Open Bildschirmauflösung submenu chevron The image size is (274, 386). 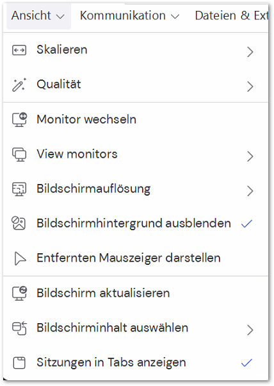click(x=250, y=191)
